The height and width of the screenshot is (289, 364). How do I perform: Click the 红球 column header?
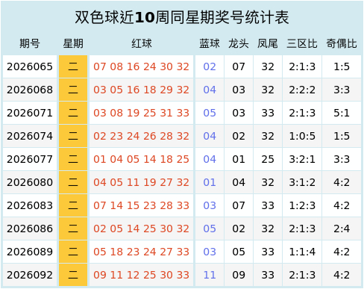pos(142,43)
